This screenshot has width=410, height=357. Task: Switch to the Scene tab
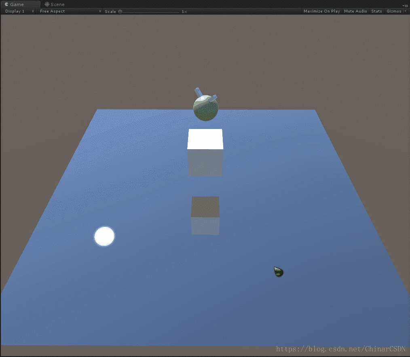coord(55,4)
